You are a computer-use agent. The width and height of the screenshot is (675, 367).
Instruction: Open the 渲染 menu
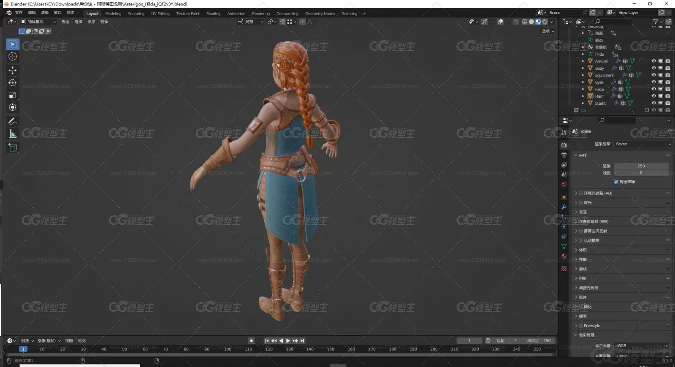click(x=45, y=13)
